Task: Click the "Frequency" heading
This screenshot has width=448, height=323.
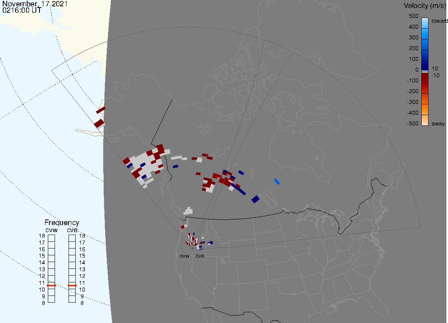Action: [62, 223]
